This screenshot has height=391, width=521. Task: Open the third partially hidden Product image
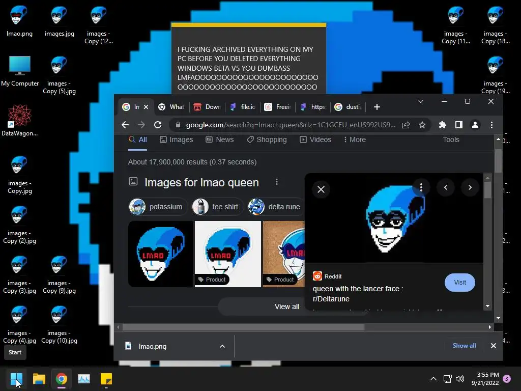284,254
